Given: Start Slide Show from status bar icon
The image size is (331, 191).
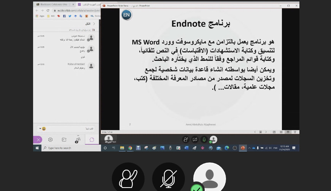Looking at the screenshot, I should [295, 132].
